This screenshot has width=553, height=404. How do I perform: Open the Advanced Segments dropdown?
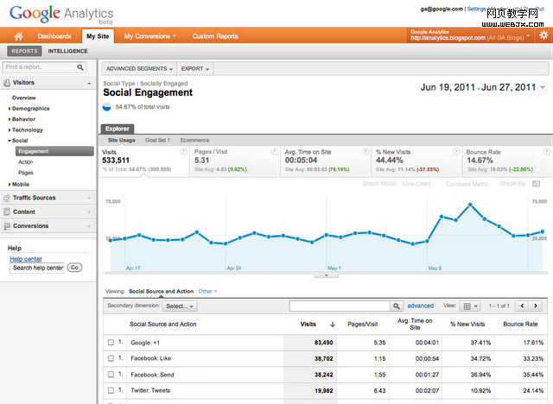coord(140,68)
